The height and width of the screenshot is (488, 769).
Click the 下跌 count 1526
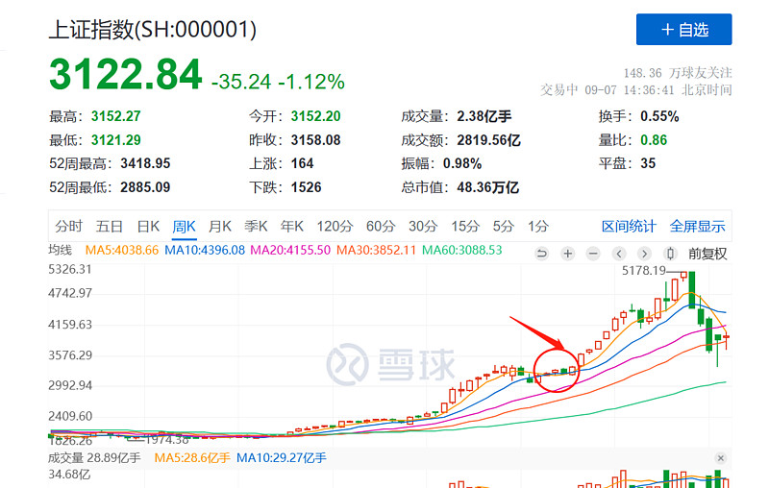pos(306,187)
